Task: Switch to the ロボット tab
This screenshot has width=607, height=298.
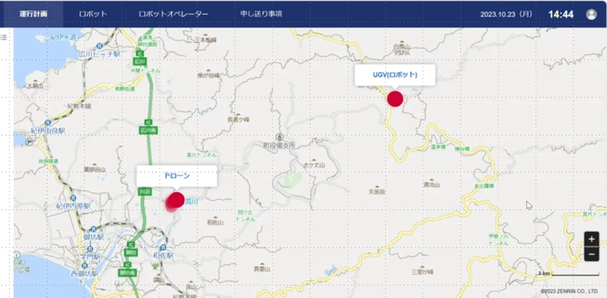Action: (x=93, y=14)
